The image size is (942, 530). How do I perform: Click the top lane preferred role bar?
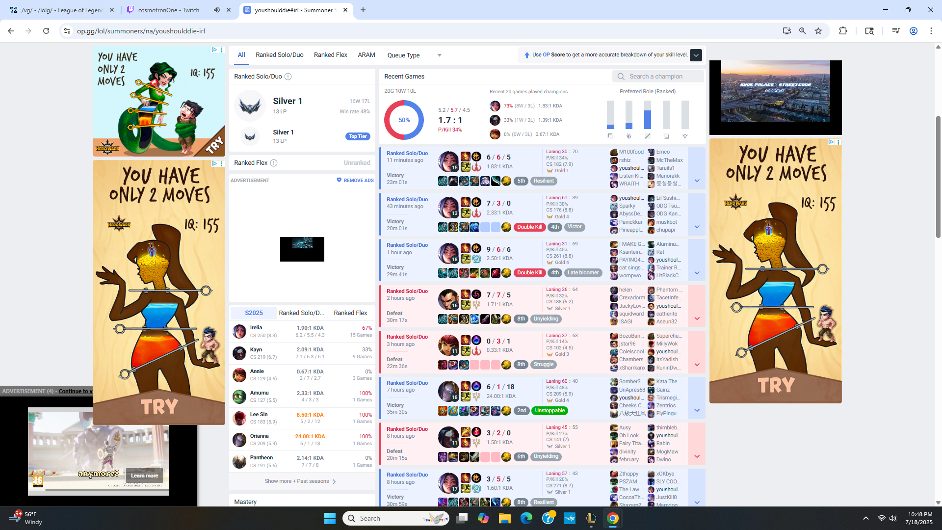pos(610,115)
